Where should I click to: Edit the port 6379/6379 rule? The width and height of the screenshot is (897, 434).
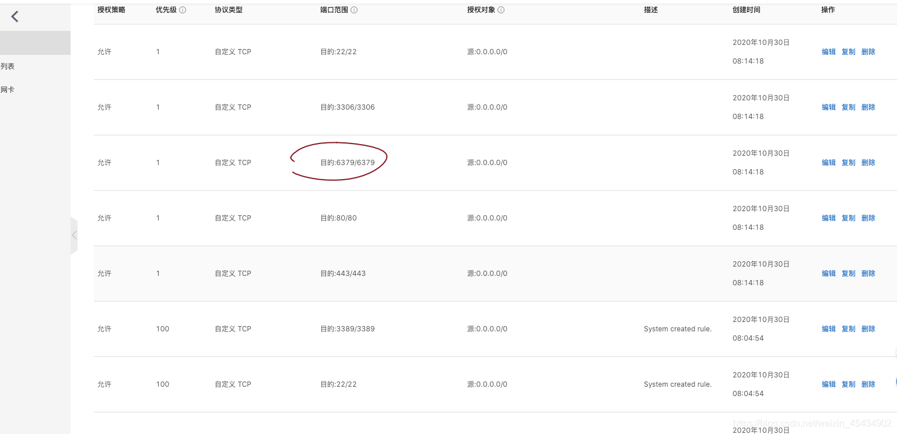click(828, 163)
